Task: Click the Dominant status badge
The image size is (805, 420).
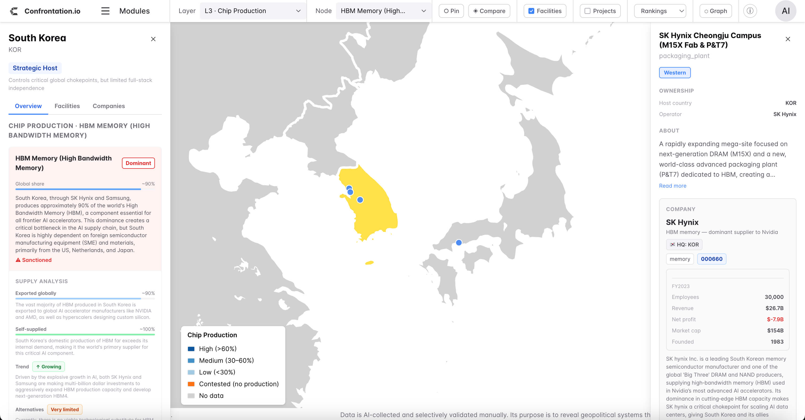Action: tap(138, 163)
